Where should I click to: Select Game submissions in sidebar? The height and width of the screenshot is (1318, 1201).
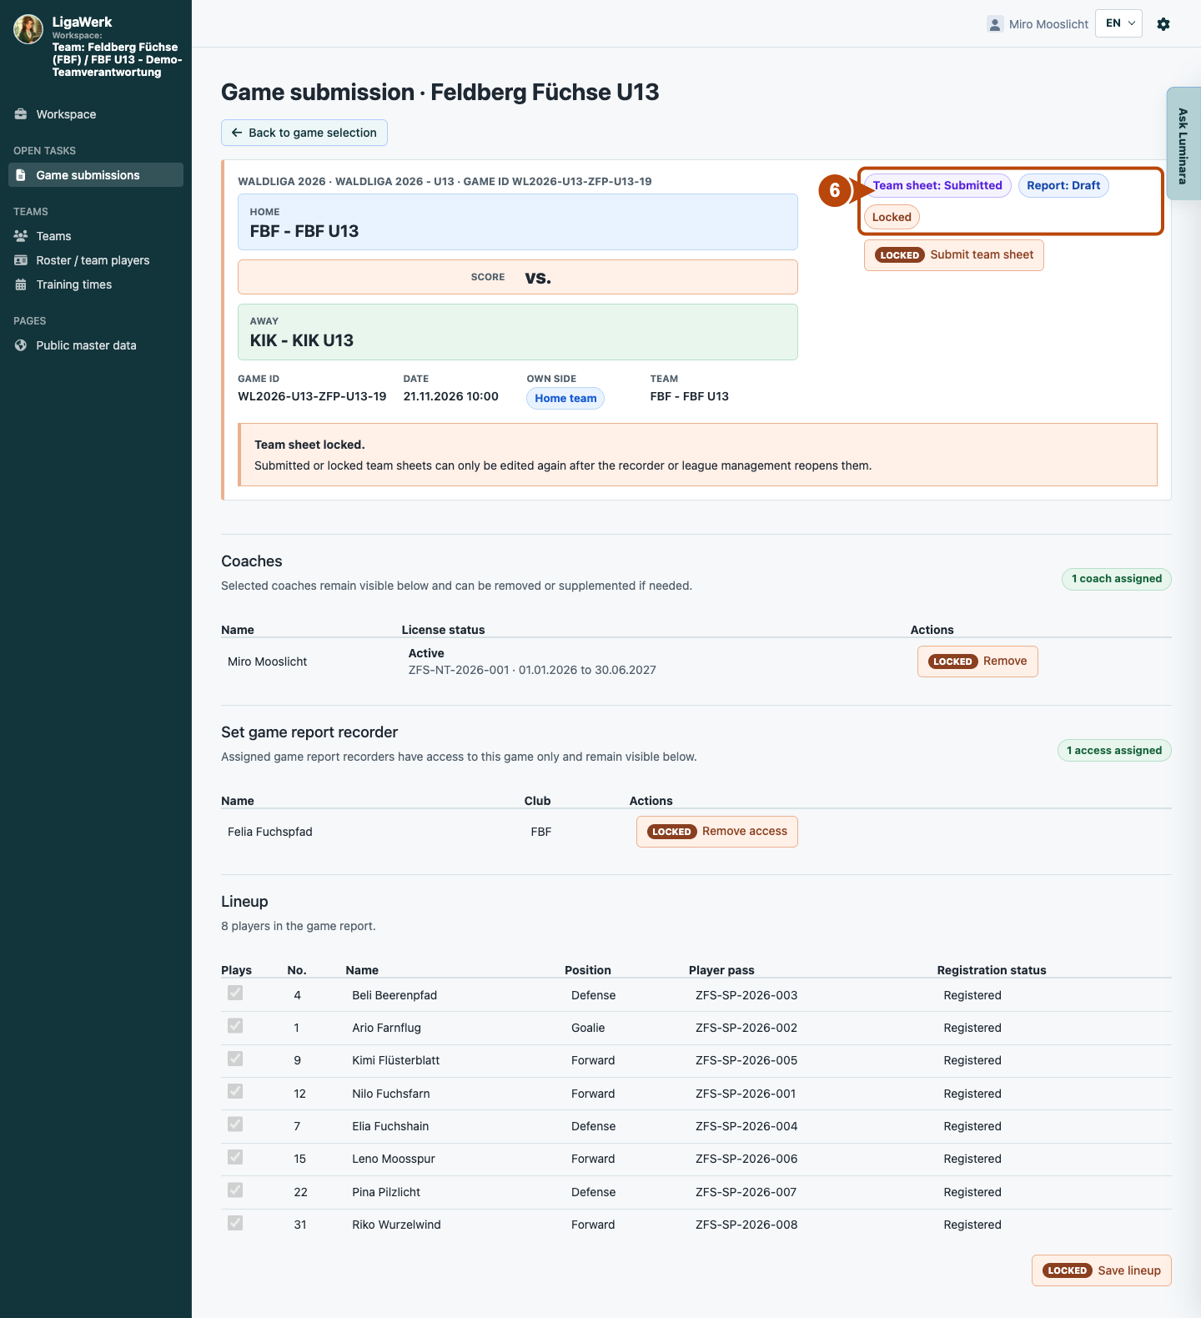(x=96, y=175)
